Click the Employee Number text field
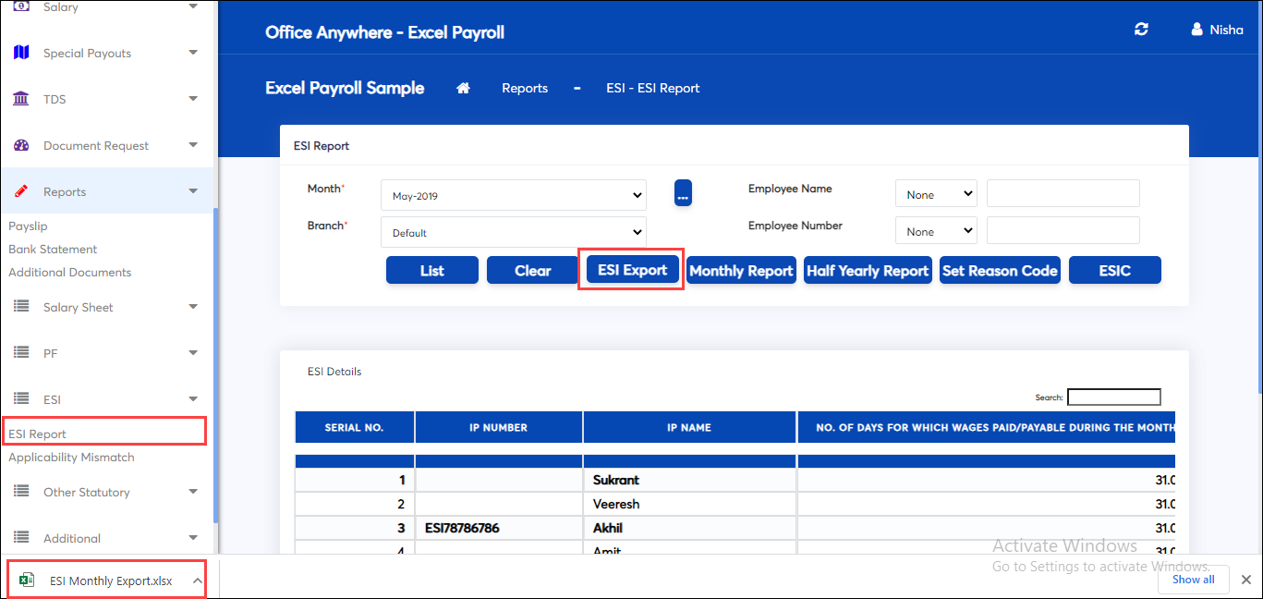The width and height of the screenshot is (1263, 599). tap(1063, 230)
